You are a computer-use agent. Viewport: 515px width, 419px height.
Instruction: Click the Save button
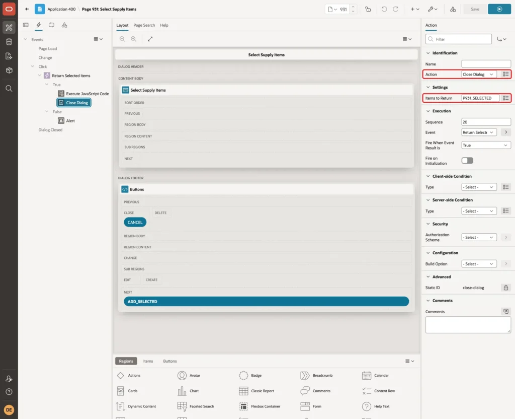[x=475, y=9]
